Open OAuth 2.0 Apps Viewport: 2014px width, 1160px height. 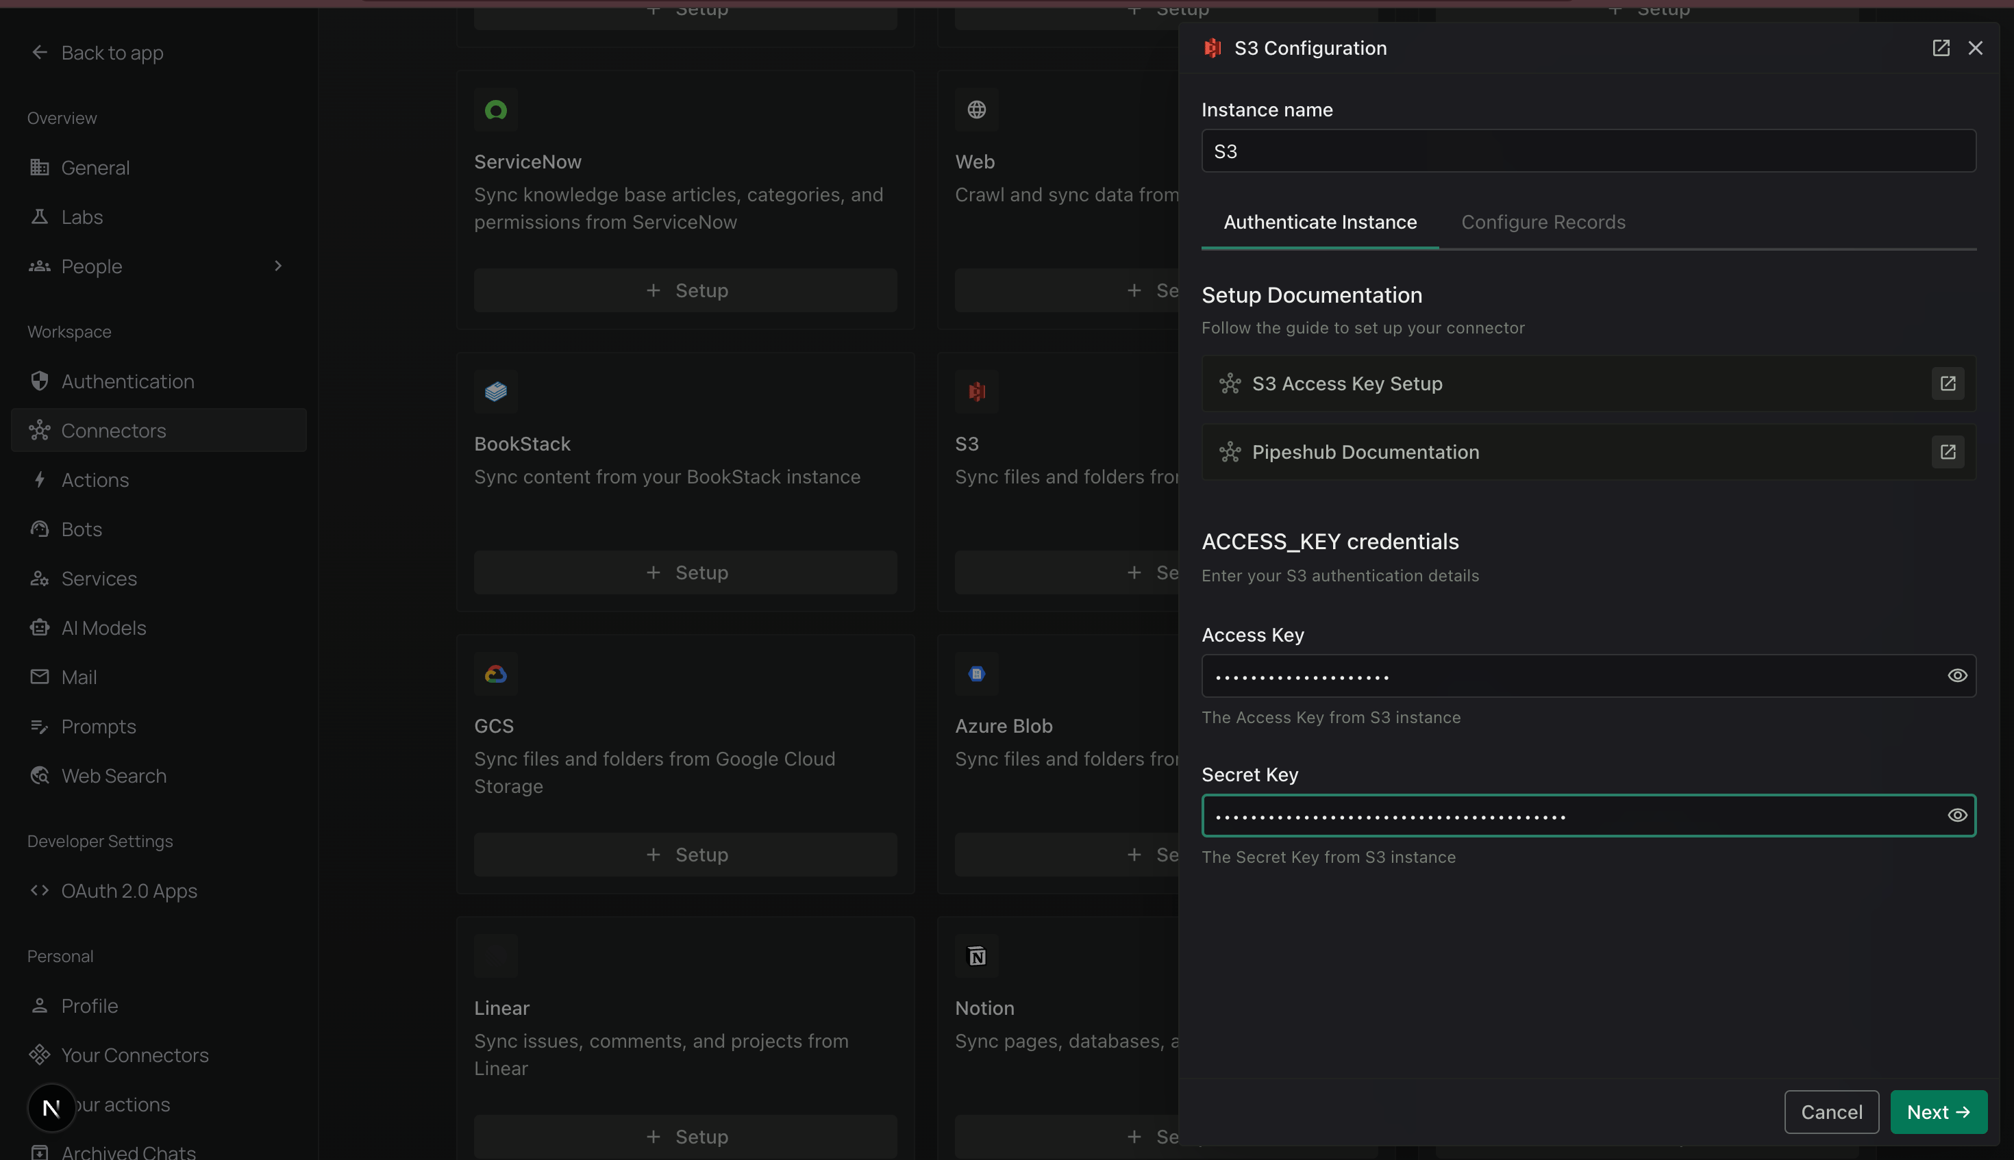tap(159, 891)
